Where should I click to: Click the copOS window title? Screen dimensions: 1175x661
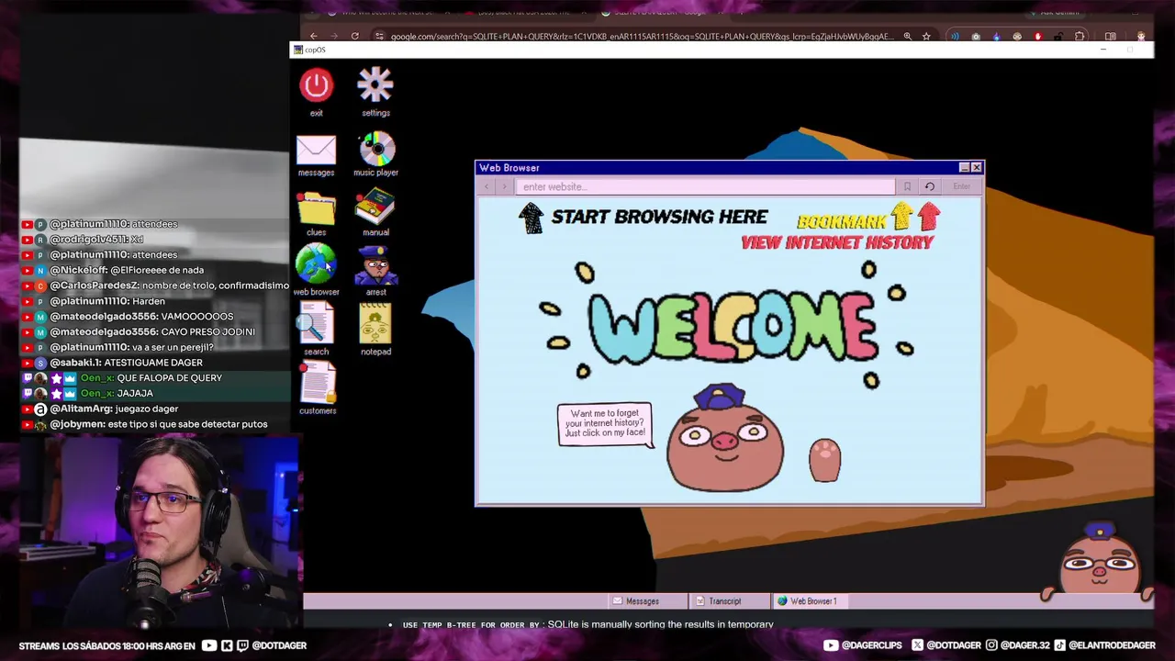coord(315,50)
